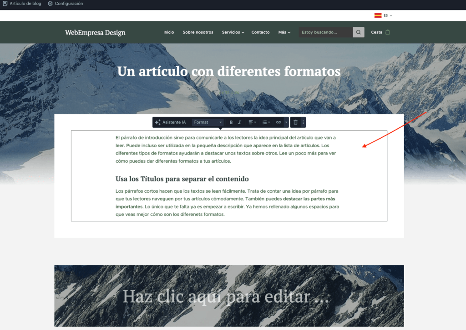Toggle bold formatting

coord(231,122)
